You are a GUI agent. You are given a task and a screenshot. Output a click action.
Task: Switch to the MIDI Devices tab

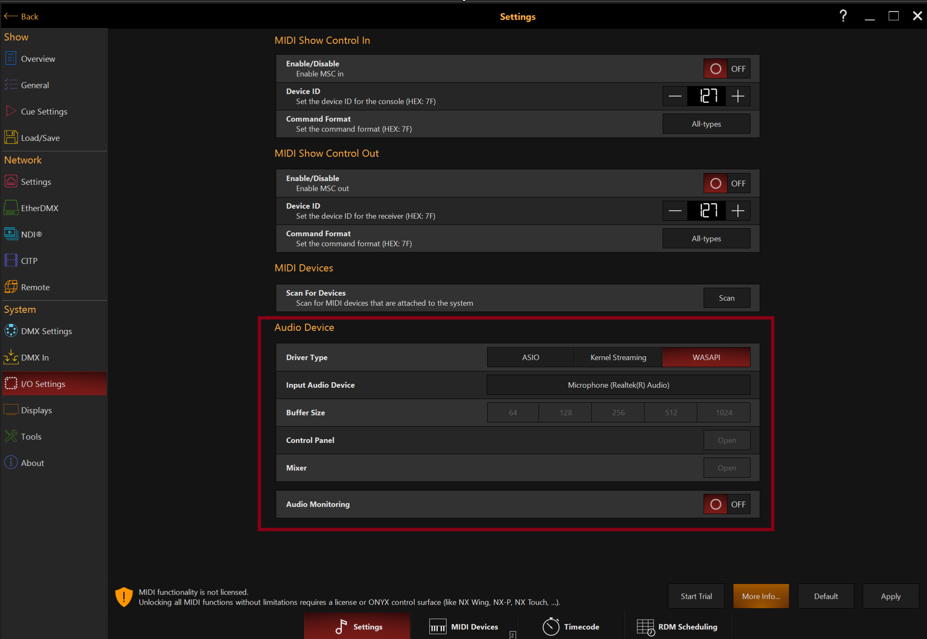pos(464,626)
